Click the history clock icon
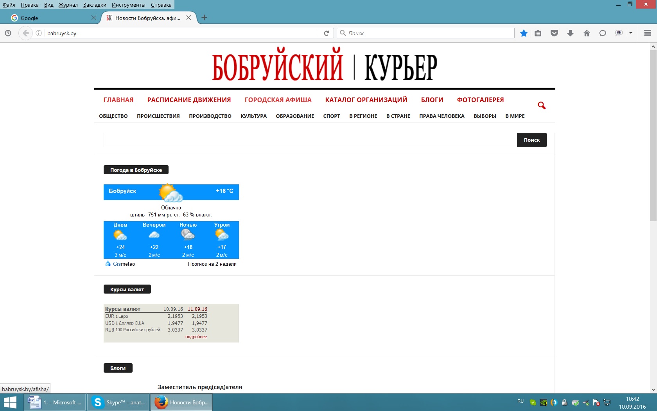 coord(8,33)
